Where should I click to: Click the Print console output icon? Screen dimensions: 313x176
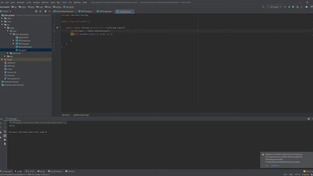(5, 140)
